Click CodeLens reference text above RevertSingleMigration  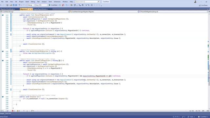23,50
